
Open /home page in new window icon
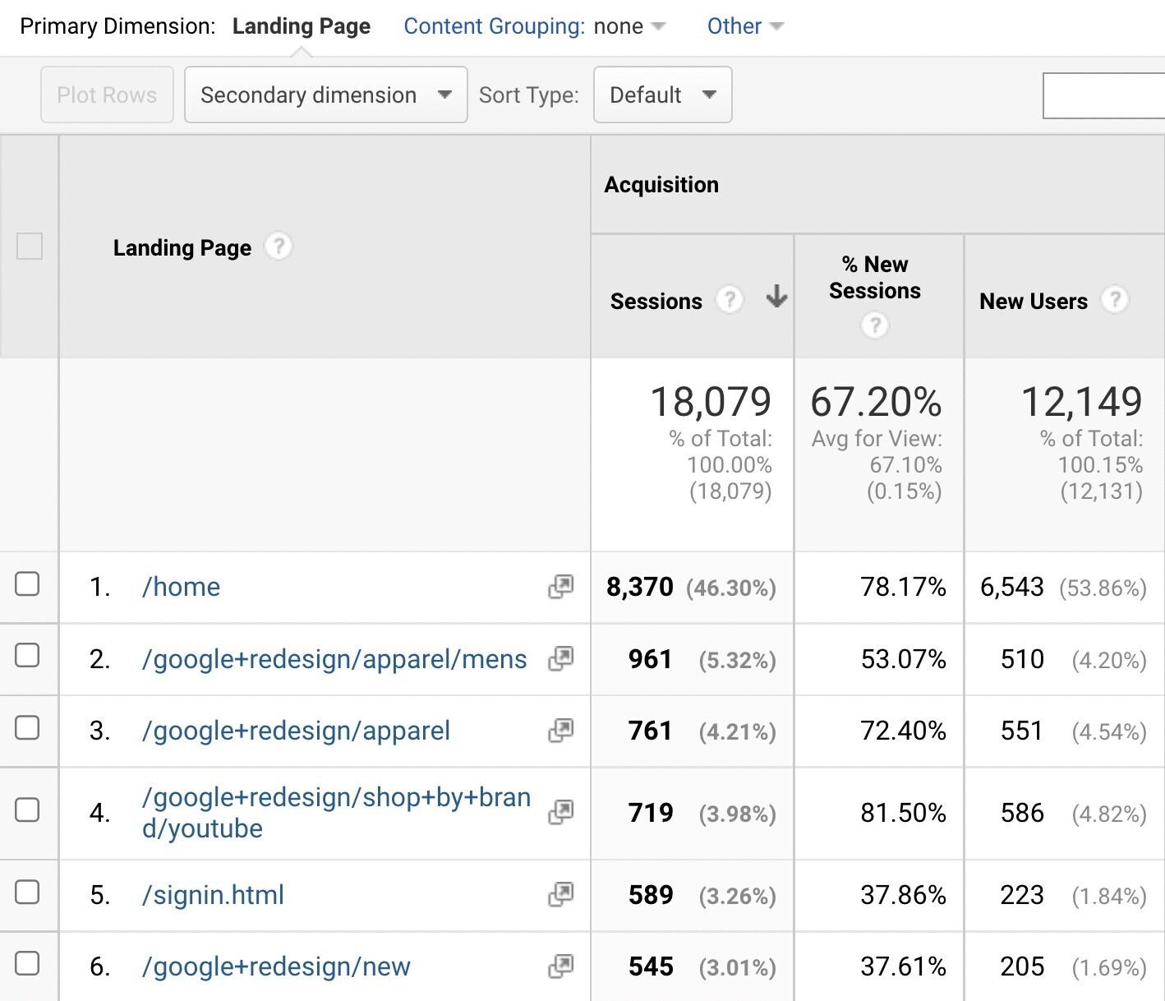click(560, 587)
